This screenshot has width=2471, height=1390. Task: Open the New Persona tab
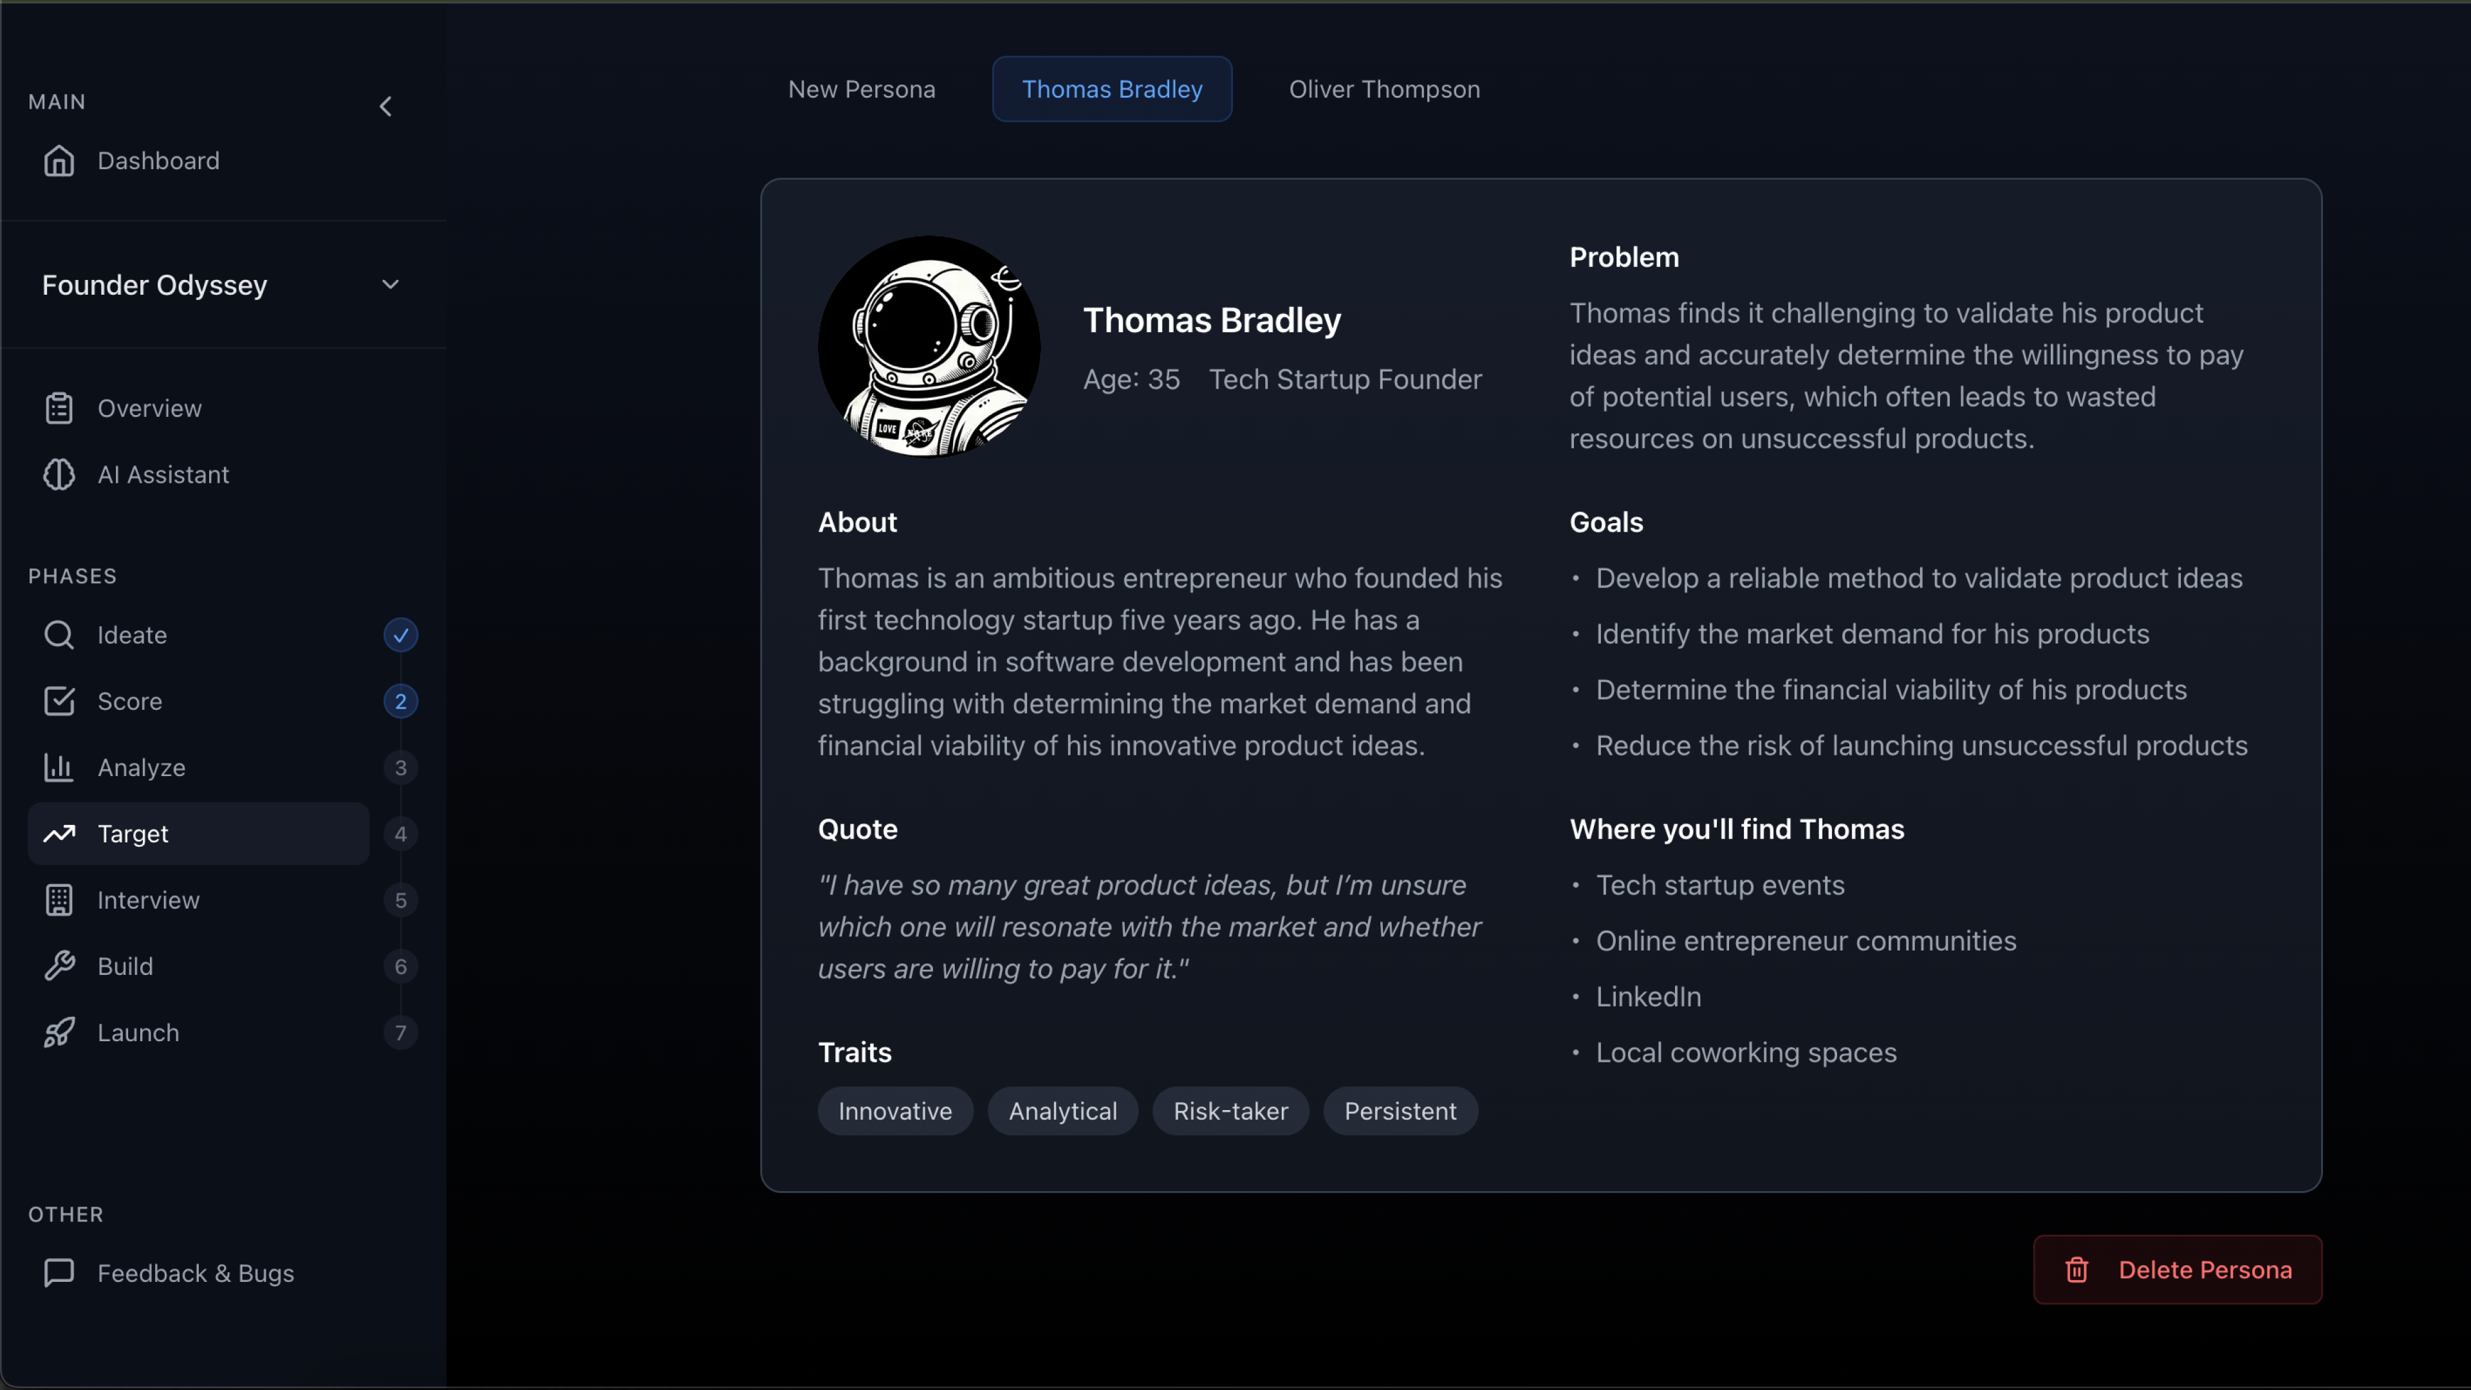tap(862, 89)
